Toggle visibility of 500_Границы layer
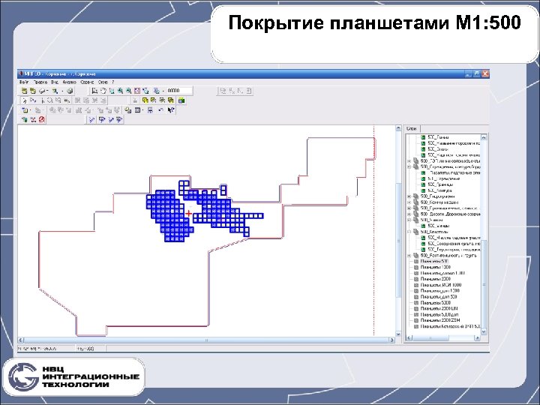The height and width of the screenshot is (405, 540). tap(423, 184)
